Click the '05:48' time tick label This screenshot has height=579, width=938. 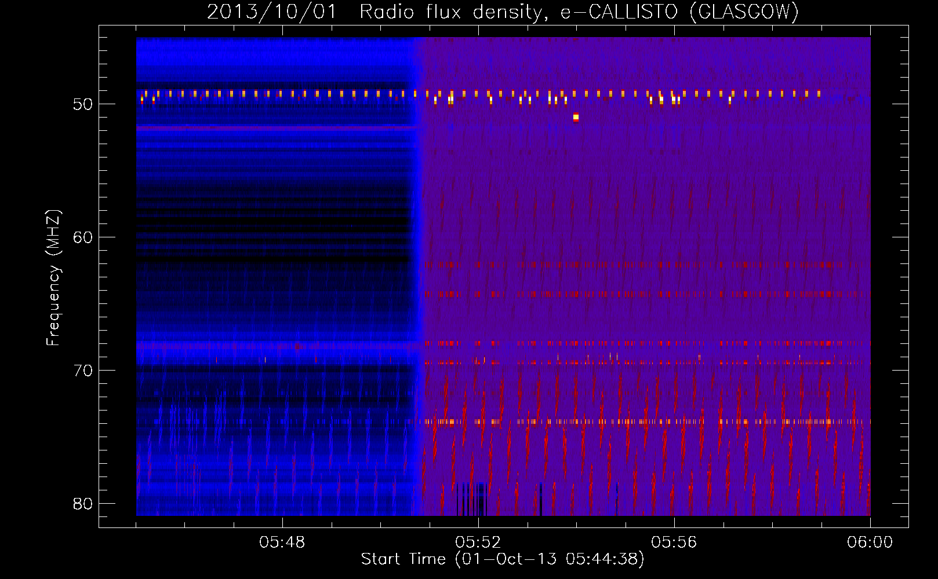click(x=282, y=543)
